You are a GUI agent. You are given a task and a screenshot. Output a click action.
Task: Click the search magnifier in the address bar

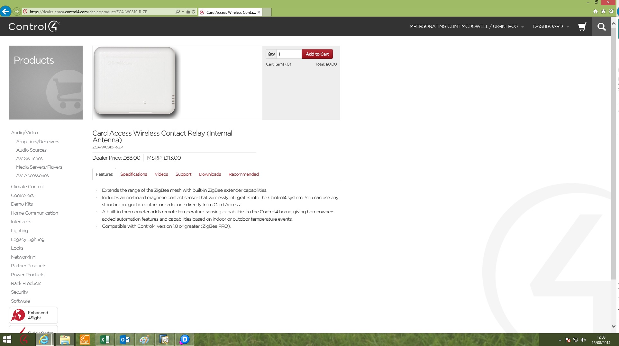178,12
